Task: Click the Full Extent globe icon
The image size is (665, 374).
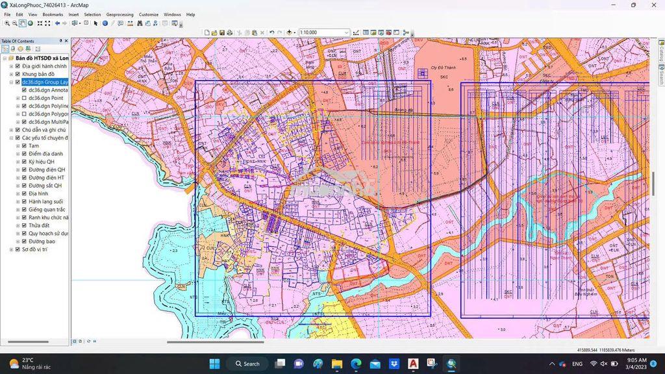Action: click(x=31, y=23)
